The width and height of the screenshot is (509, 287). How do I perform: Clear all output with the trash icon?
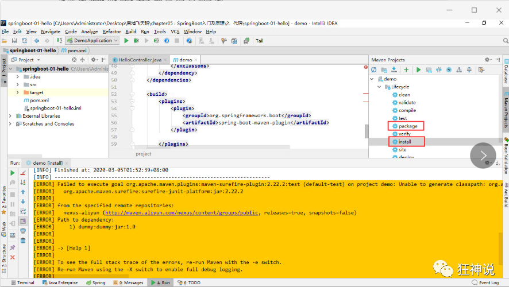(23, 241)
